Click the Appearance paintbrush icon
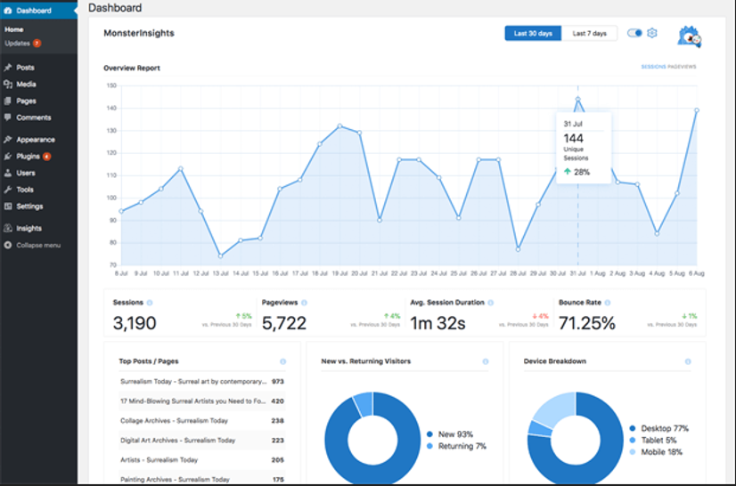This screenshot has width=736, height=486. click(x=8, y=140)
